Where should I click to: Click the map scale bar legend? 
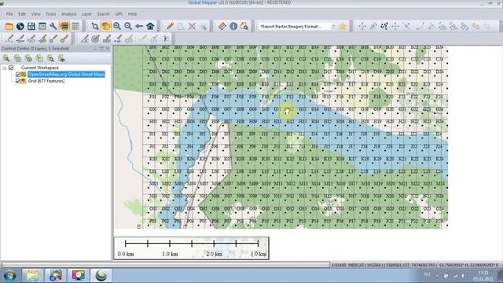(192, 248)
